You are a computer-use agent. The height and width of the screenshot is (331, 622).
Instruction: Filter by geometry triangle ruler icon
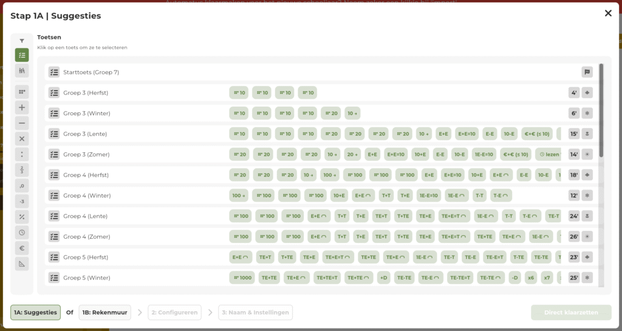[22, 264]
